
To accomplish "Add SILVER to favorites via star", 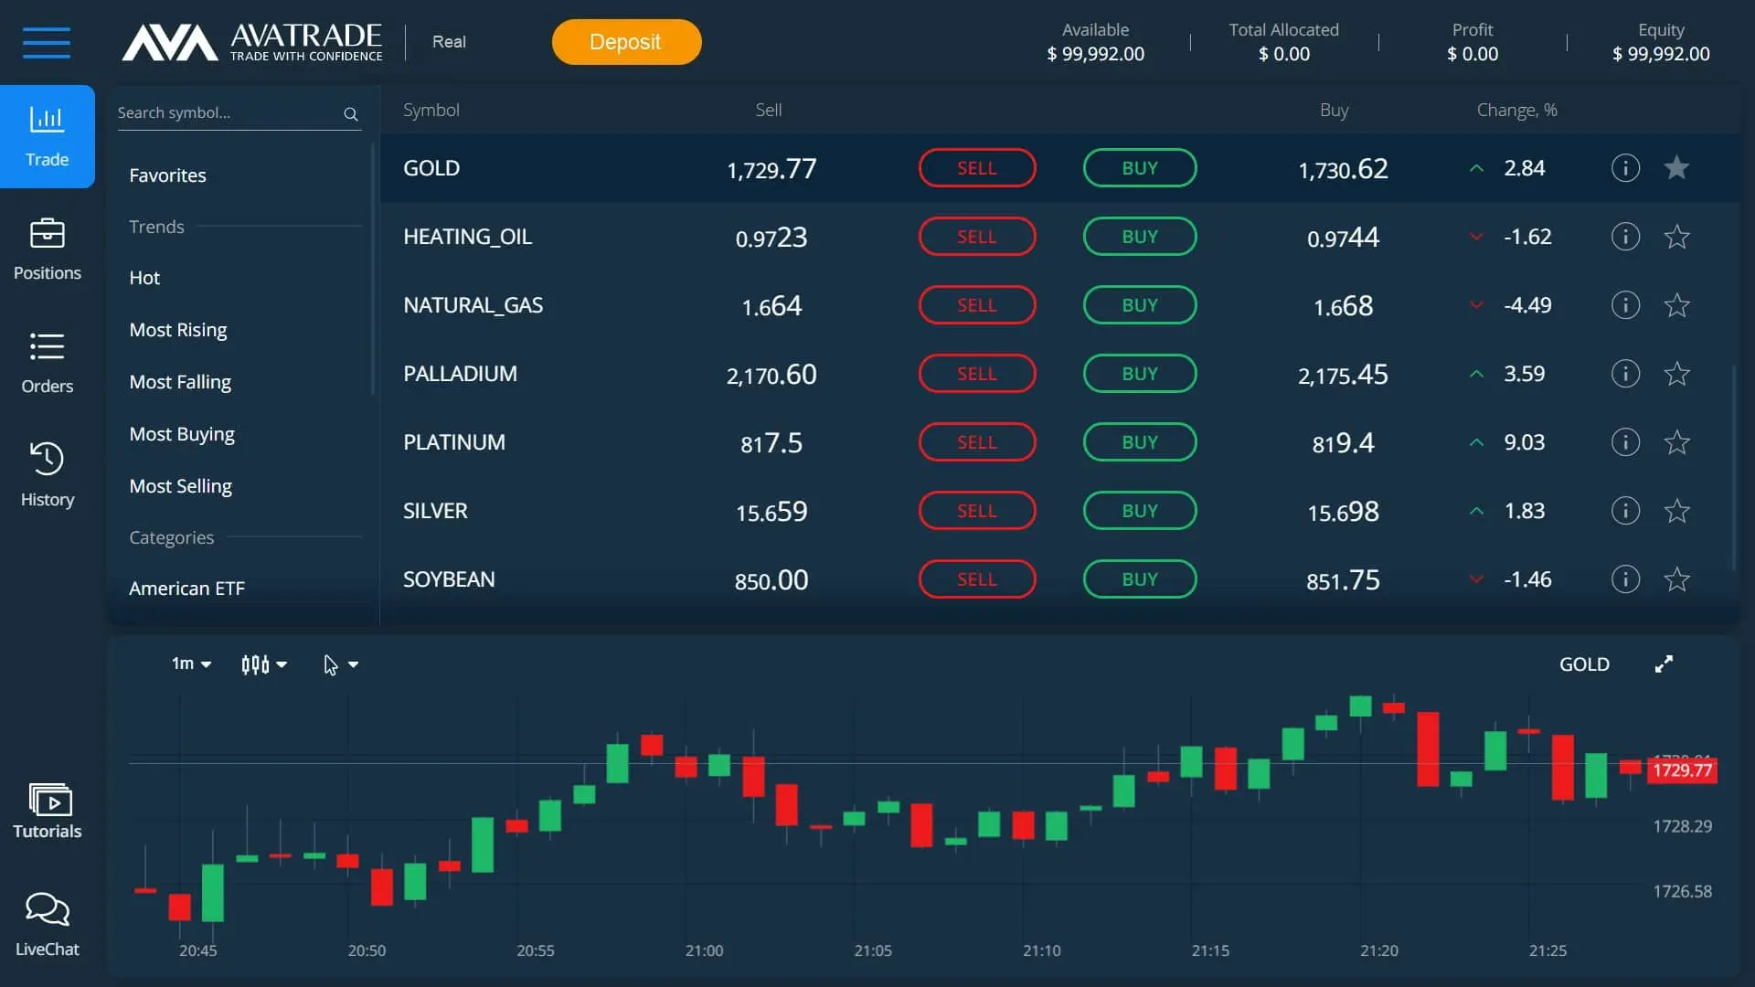I will [1677, 511].
